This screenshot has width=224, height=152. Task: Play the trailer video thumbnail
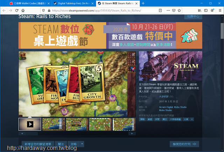coord(30,124)
